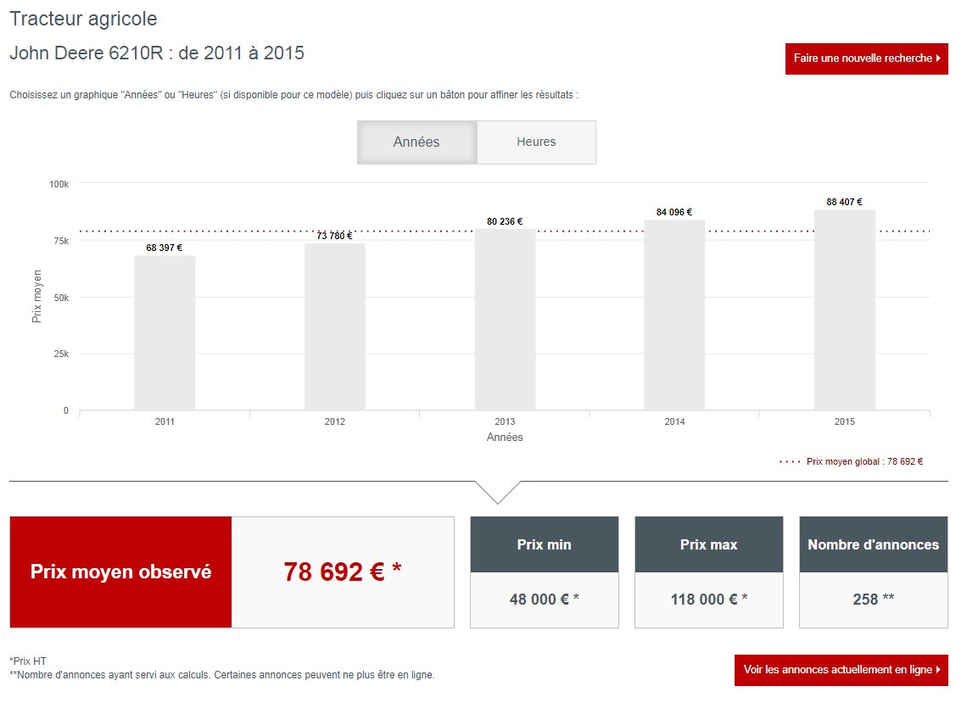The height and width of the screenshot is (703, 967).
Task: Open 'Faire une nouvelle recherche'
Action: tap(866, 59)
